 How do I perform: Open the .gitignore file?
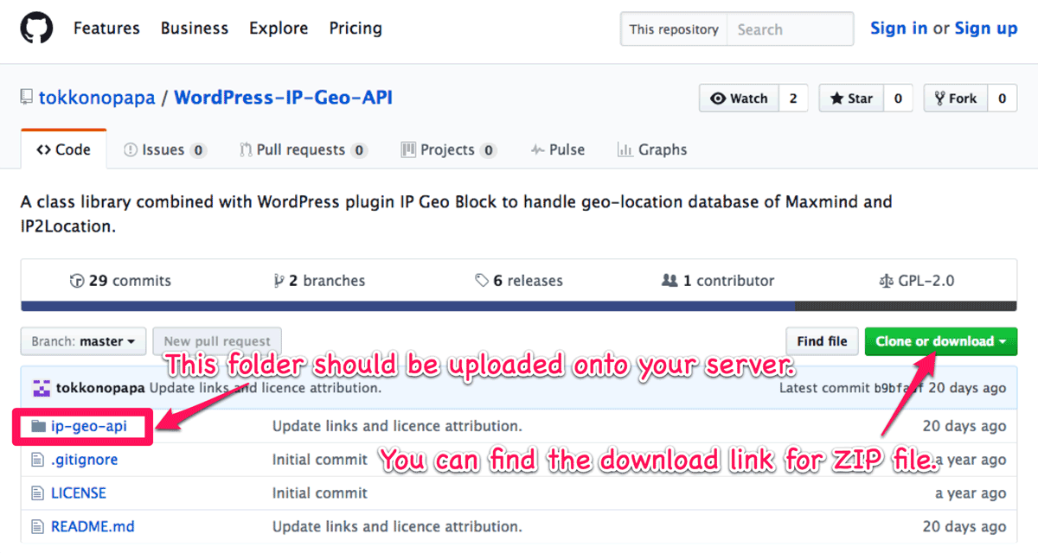pyautogui.click(x=84, y=460)
